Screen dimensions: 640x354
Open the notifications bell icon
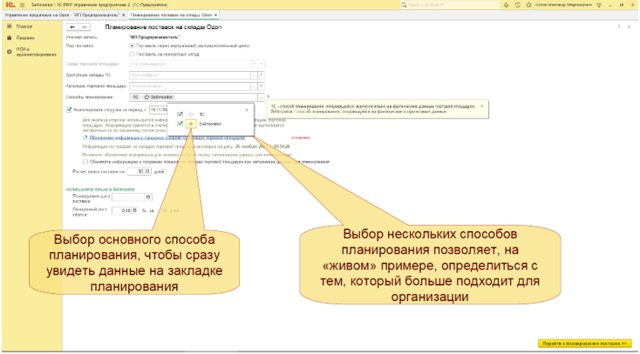tap(506, 5)
